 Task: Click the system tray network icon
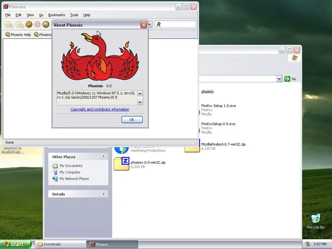click(308, 244)
